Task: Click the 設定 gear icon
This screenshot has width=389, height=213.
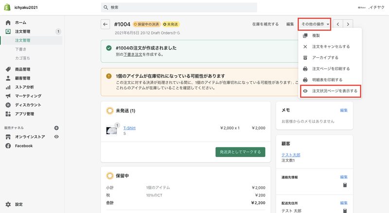Action: 8,204
